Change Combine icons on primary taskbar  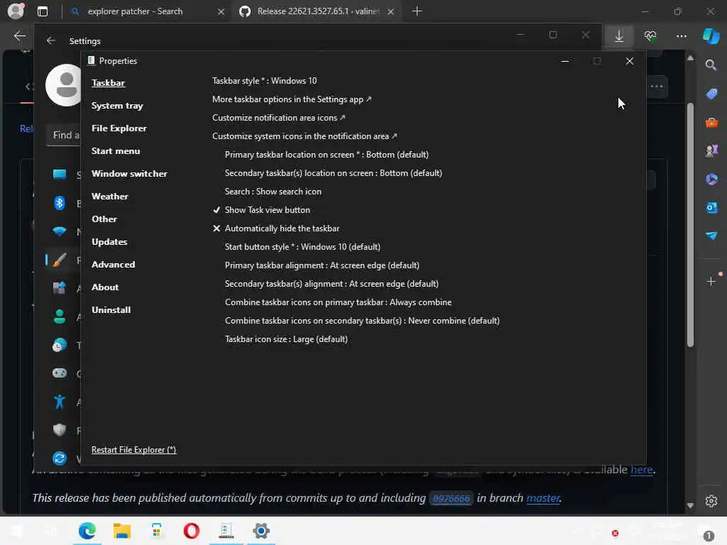pos(338,302)
